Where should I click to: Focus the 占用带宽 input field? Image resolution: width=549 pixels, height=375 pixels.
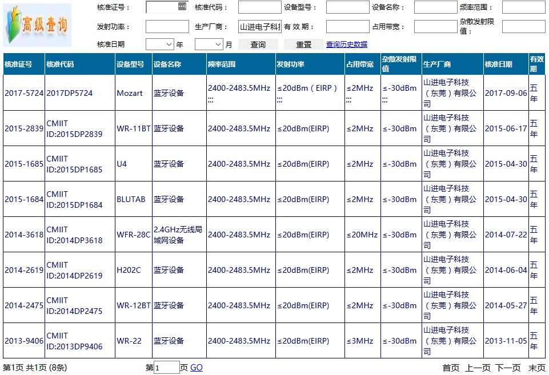click(435, 27)
